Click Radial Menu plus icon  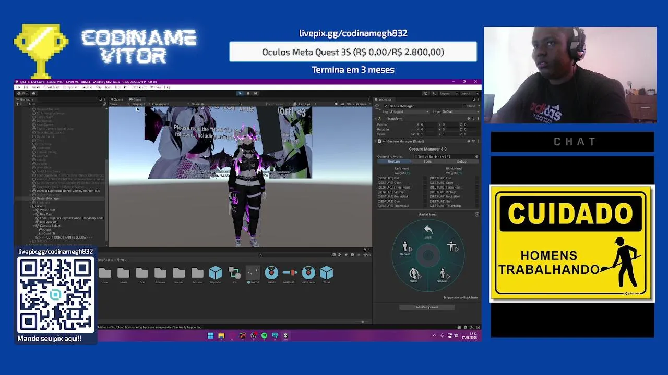[x=476, y=214]
